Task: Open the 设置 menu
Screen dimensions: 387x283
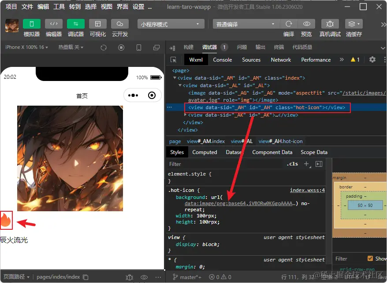Action: 138,7
